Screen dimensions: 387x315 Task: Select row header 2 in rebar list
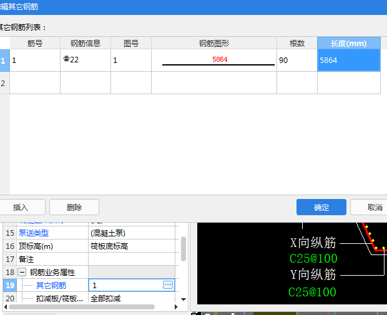[5, 83]
